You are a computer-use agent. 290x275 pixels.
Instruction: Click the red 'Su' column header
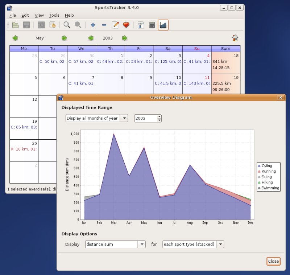[x=197, y=49]
